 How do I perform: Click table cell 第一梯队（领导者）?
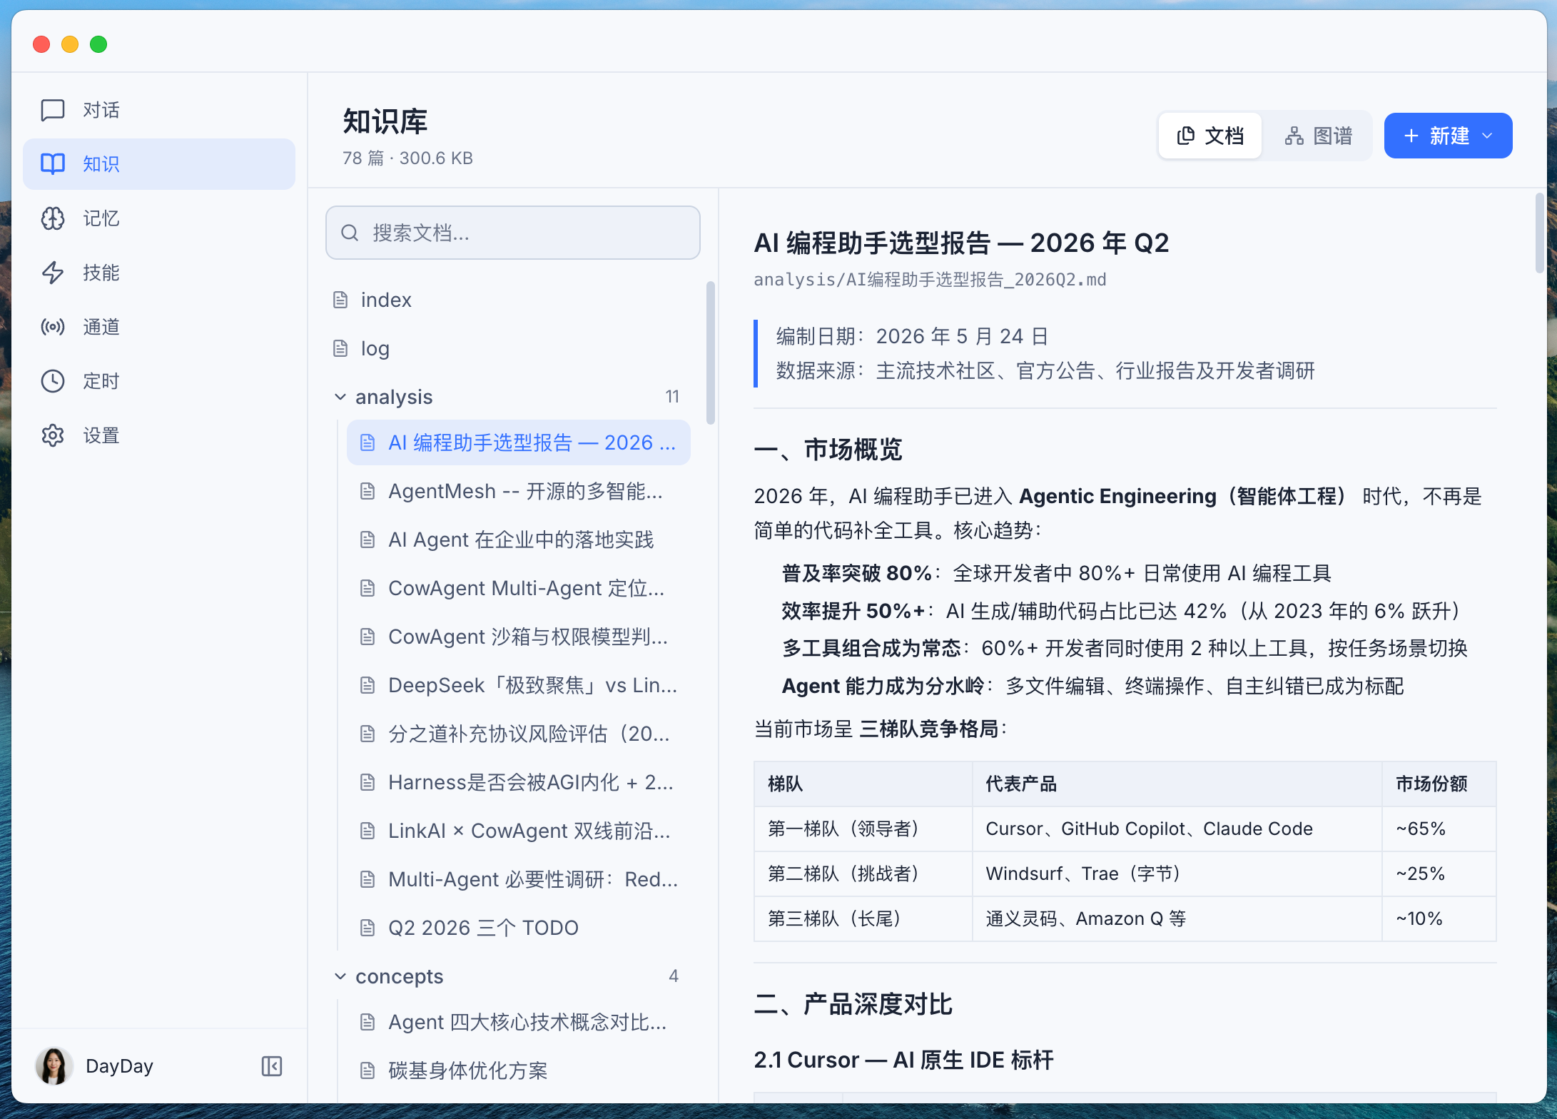pyautogui.click(x=863, y=829)
